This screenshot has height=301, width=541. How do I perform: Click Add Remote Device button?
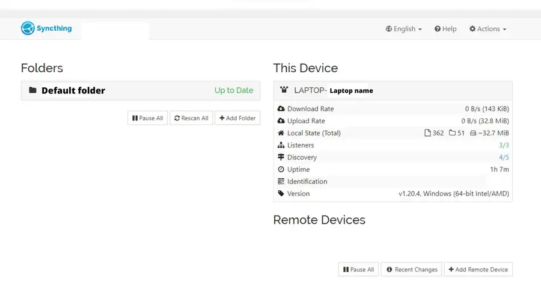[x=478, y=270]
